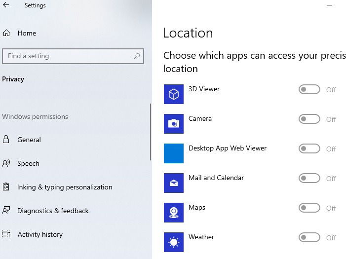346x259 pixels.
Task: Click the Diagnostics & feedback icon
Action: tap(6, 211)
